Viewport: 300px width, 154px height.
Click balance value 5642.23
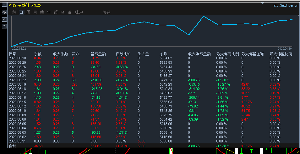[x=166, y=85]
